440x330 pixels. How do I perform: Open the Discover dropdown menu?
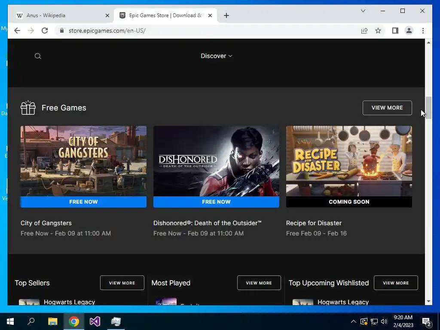pos(217,56)
